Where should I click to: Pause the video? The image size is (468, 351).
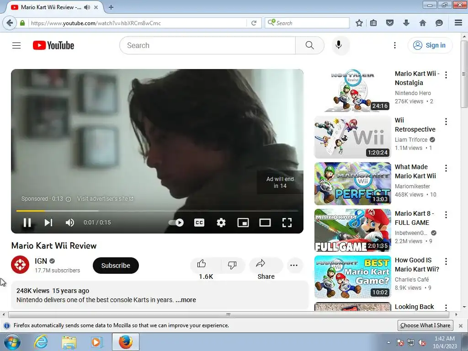point(27,223)
